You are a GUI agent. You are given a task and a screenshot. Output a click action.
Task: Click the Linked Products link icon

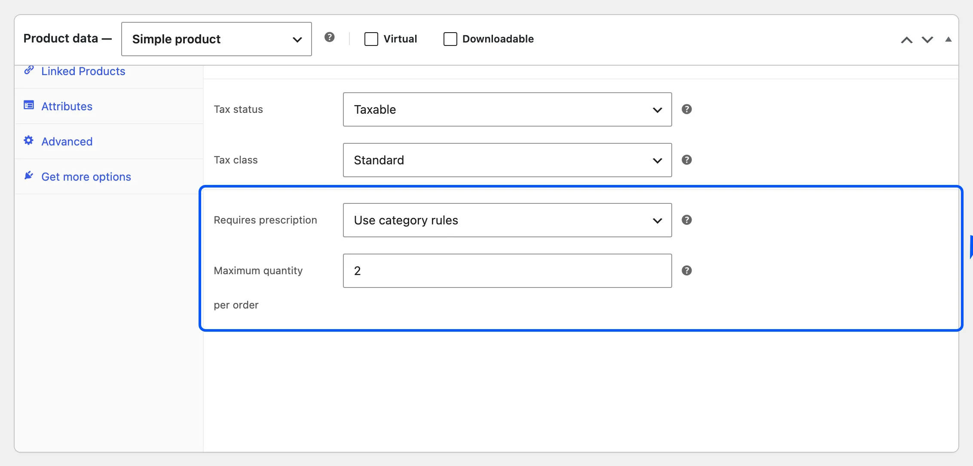[x=29, y=70]
